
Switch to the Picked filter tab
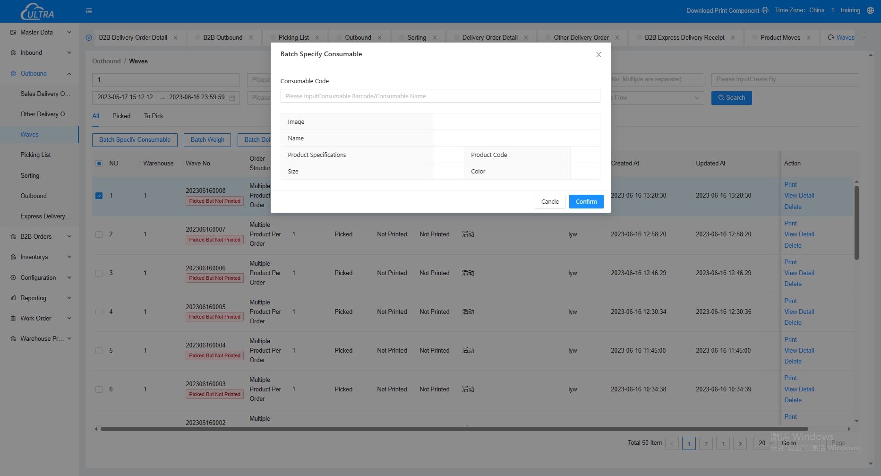point(121,116)
